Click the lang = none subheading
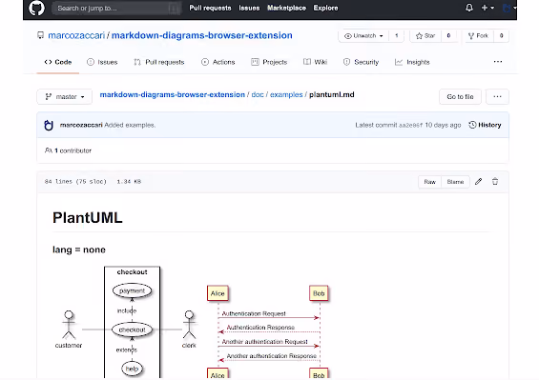Viewport: 539px width, 380px height. tap(79, 250)
